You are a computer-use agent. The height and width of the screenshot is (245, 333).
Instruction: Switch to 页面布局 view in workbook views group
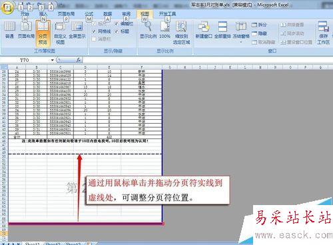26,30
